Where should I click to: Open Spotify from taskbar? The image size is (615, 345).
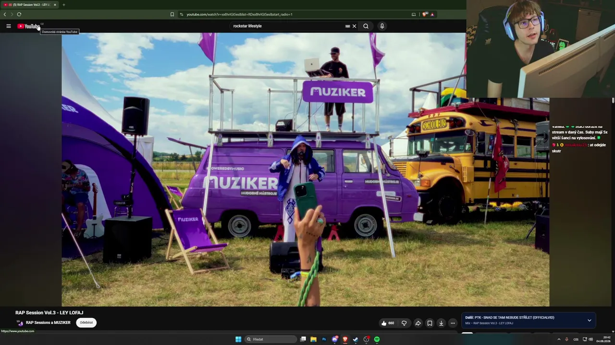point(377,339)
